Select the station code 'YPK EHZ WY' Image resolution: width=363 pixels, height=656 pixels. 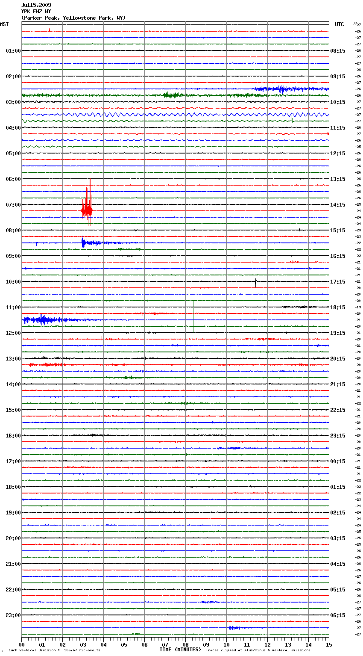(x=36, y=12)
